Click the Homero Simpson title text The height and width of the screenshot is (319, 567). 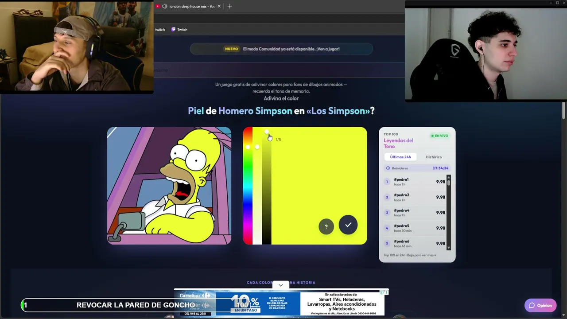255,111
